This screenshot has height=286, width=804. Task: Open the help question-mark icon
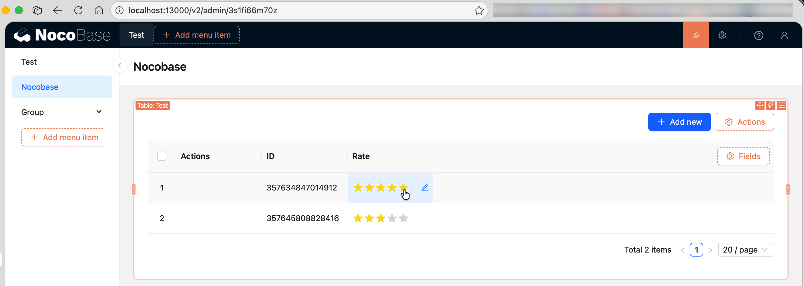759,35
